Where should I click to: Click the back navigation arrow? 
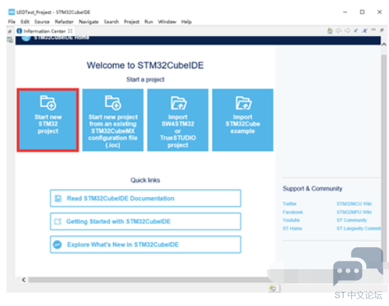click(x=339, y=30)
